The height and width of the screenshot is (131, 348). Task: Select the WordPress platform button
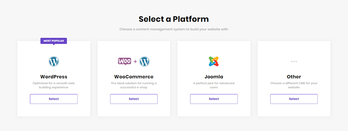point(54,99)
